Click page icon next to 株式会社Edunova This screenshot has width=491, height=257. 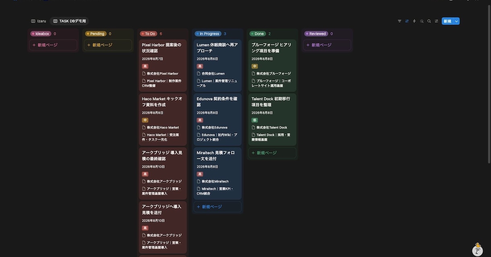(198, 127)
